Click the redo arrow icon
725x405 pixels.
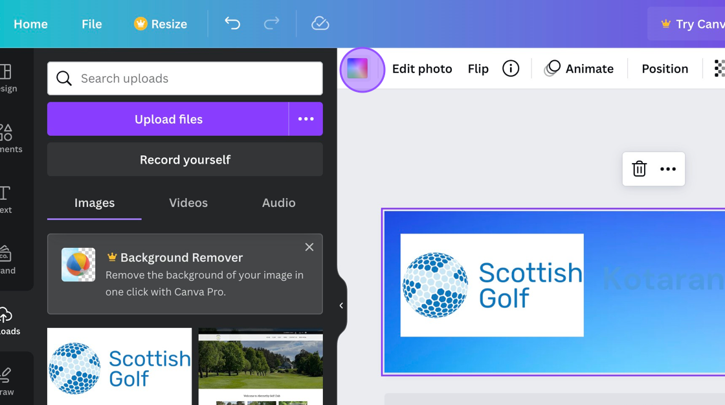(x=271, y=23)
